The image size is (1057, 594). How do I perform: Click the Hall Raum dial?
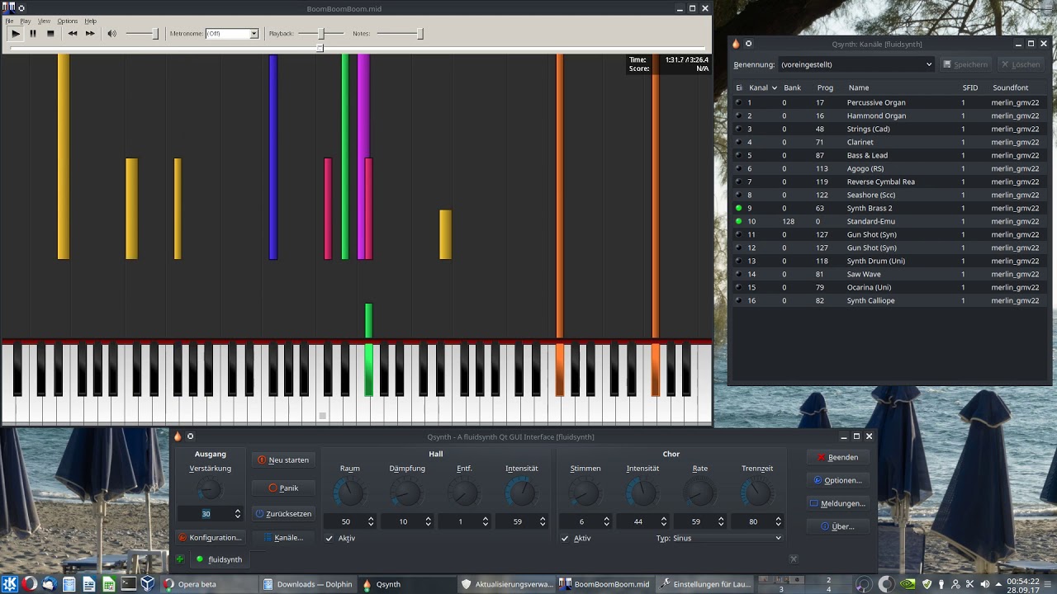(349, 493)
